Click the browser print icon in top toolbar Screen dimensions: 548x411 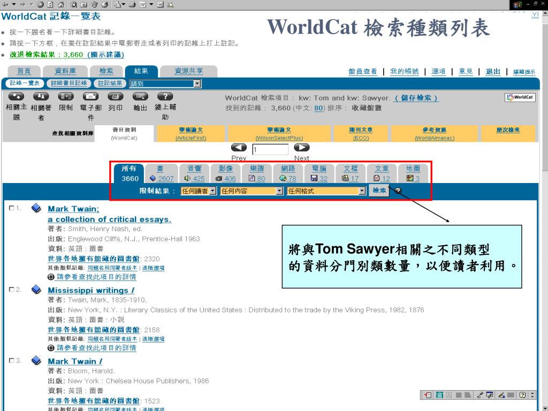pos(132,4)
